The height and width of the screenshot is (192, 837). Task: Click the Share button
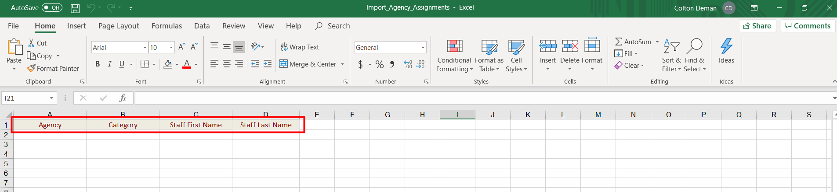tap(757, 26)
